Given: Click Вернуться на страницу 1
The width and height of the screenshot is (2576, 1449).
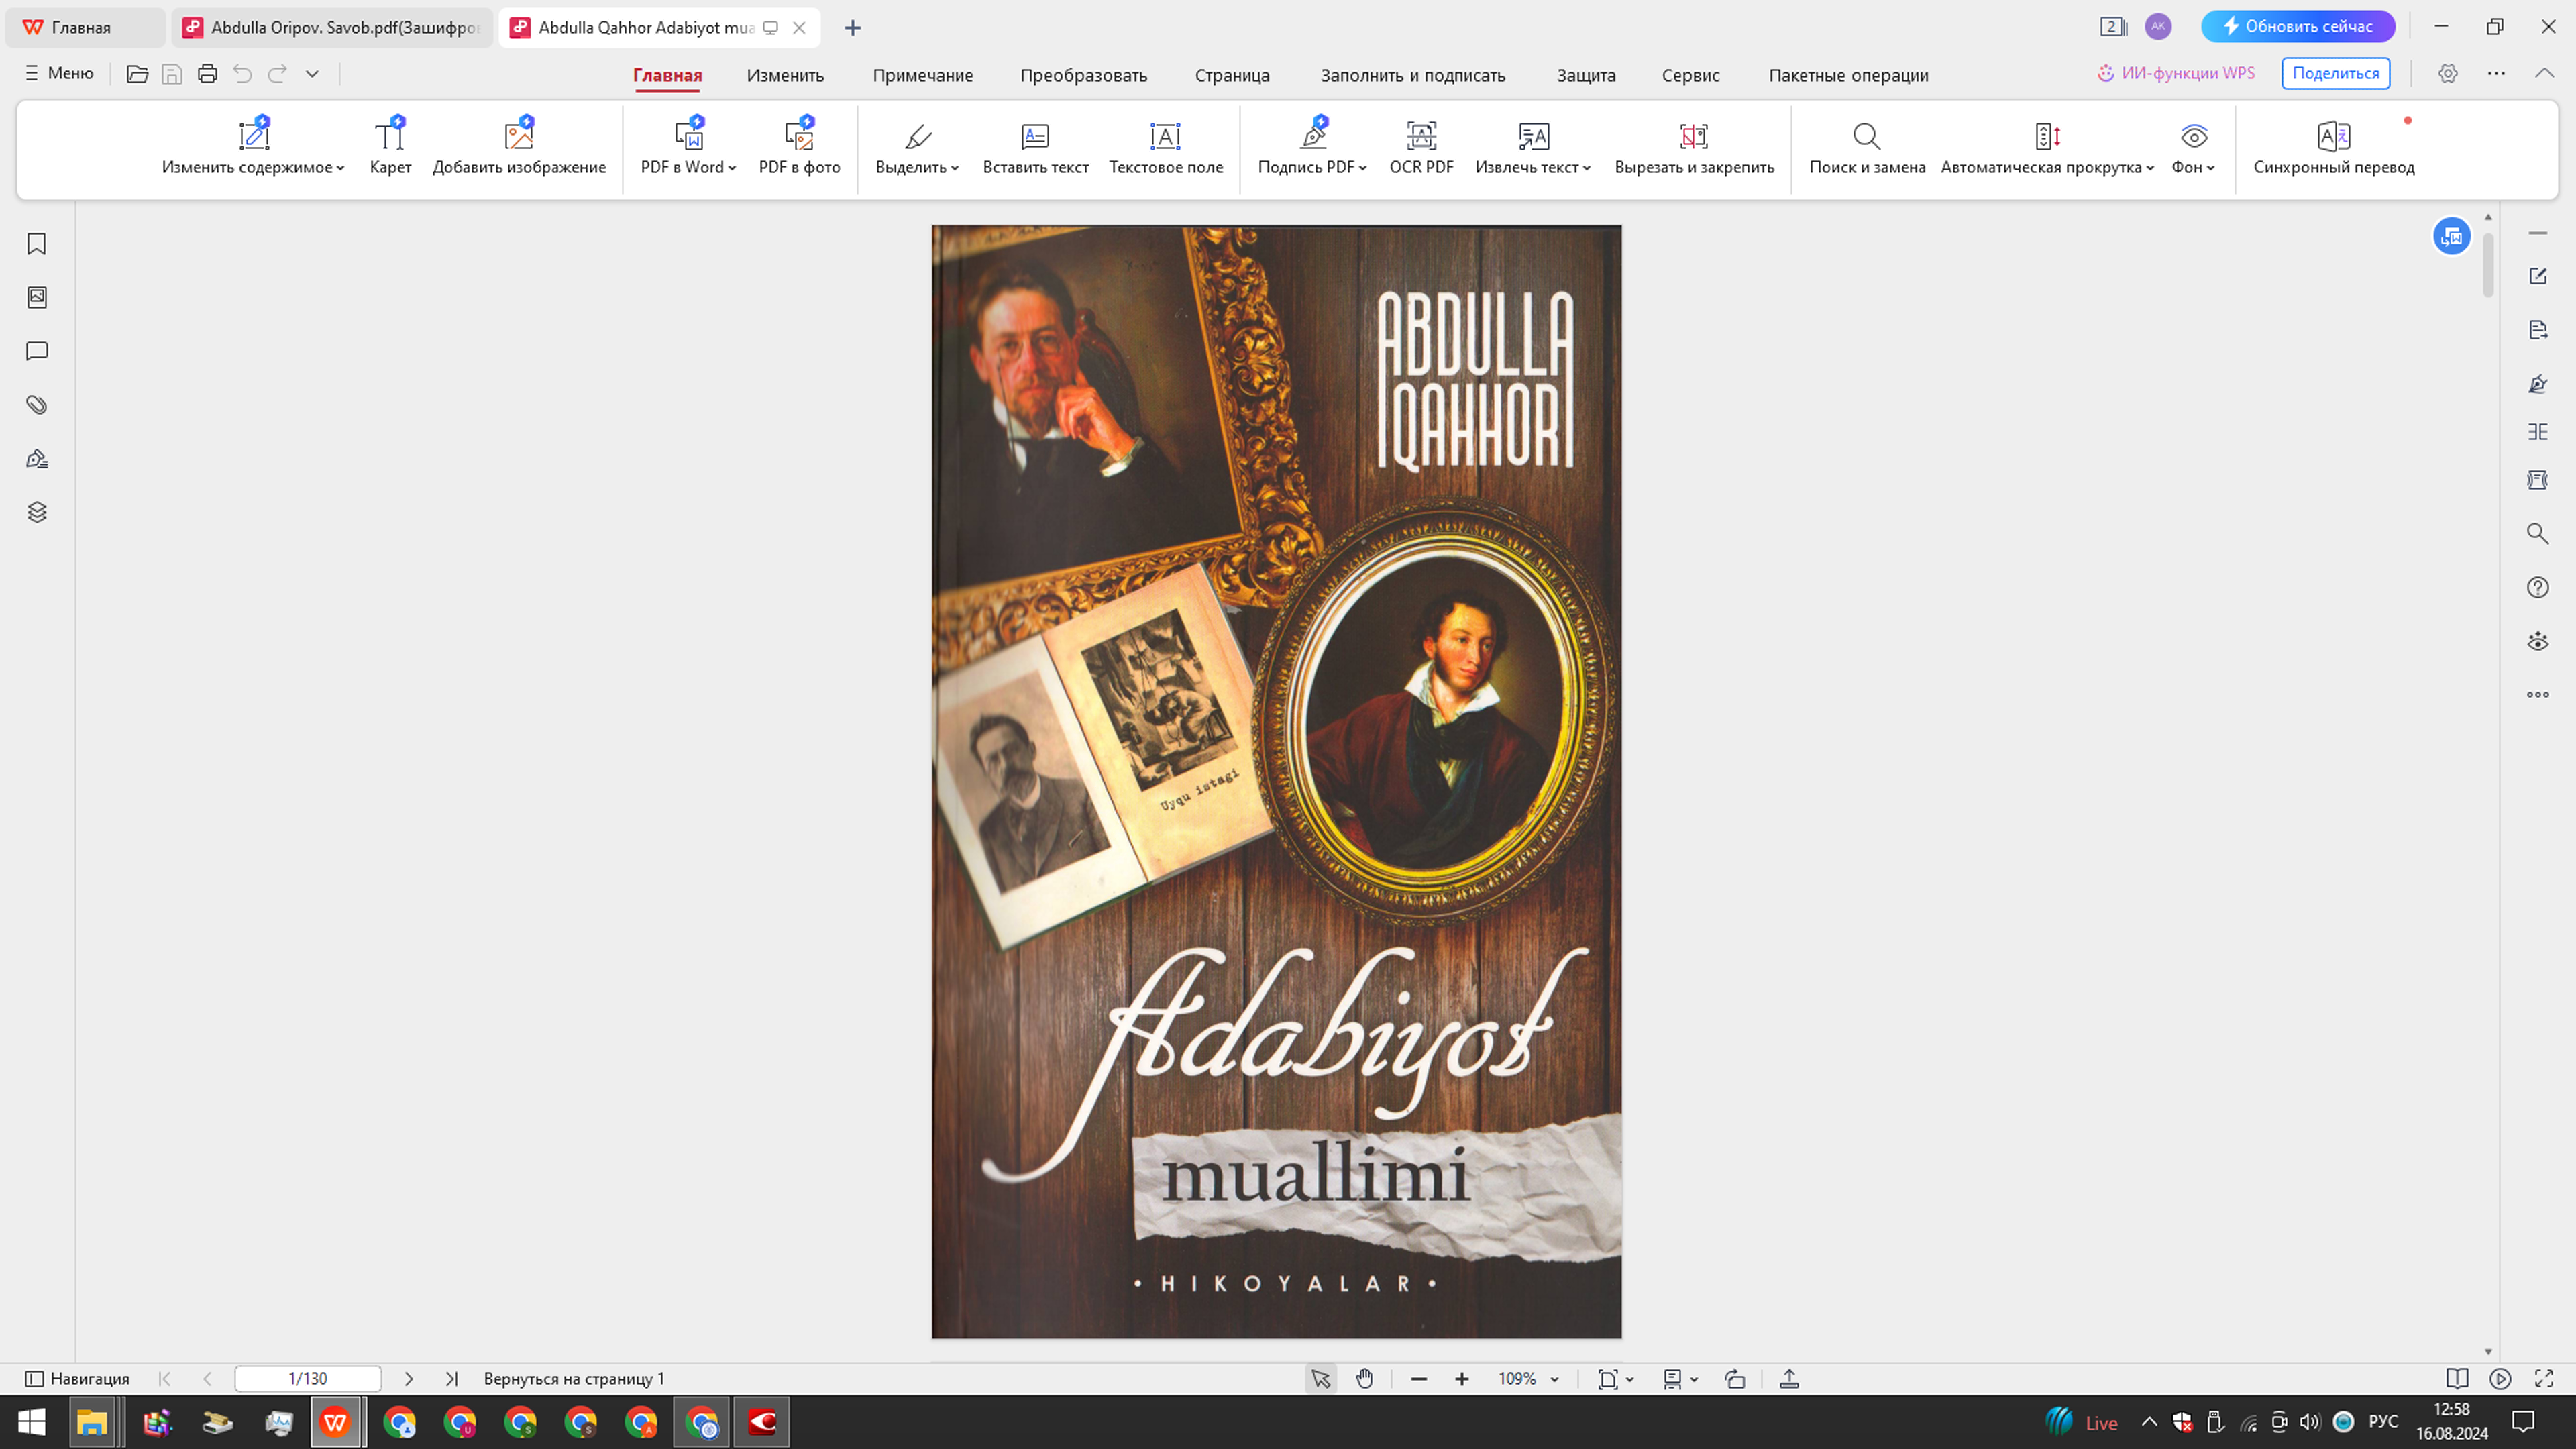Looking at the screenshot, I should [x=574, y=1378].
